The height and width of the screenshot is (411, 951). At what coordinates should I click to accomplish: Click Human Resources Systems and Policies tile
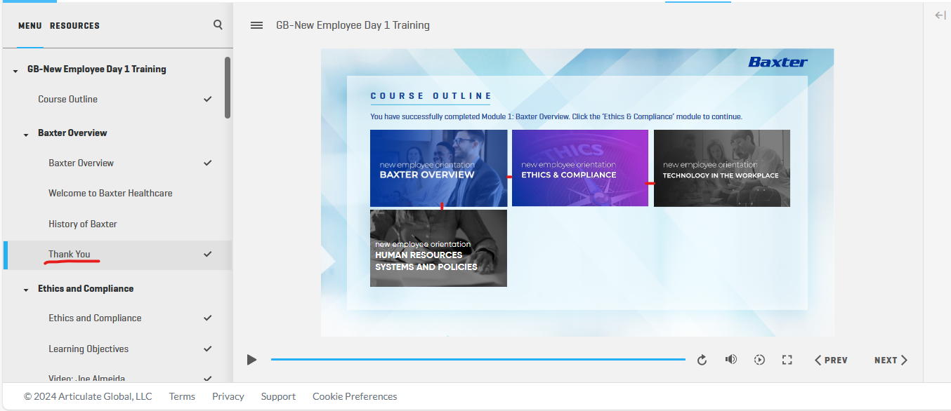pos(438,248)
